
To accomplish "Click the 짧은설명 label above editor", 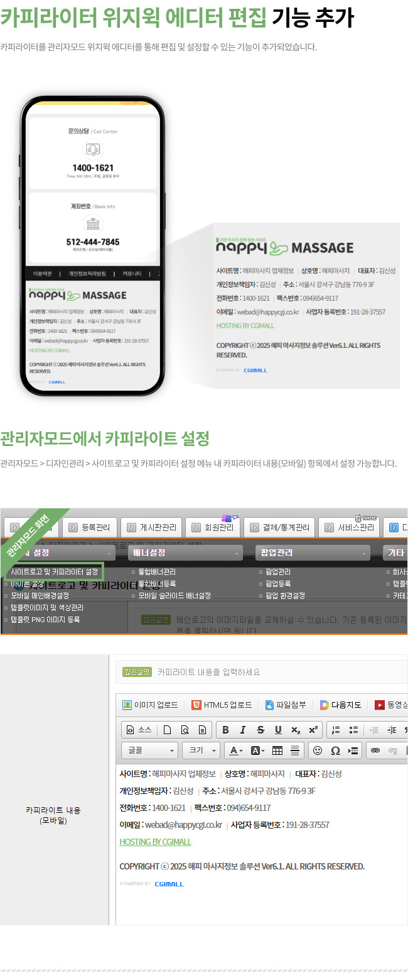I will (137, 672).
